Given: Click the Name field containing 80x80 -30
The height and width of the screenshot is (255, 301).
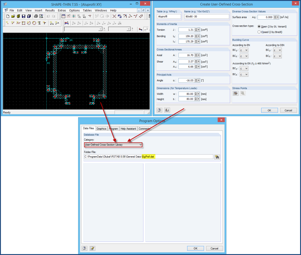Looking at the screenshot, I should [x=206, y=16].
